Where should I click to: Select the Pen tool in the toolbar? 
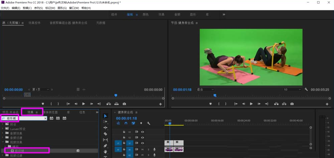pos(106,146)
